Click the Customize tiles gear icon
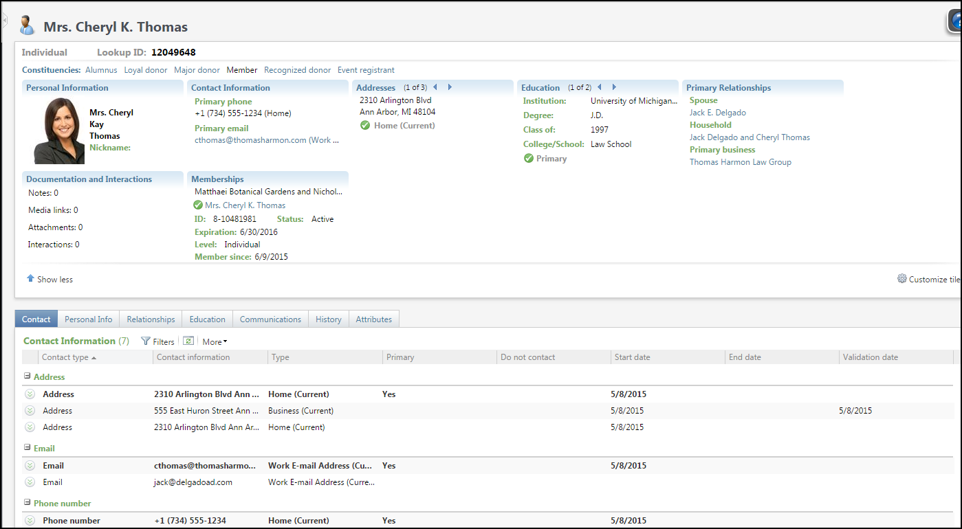962x529 pixels. click(x=902, y=279)
